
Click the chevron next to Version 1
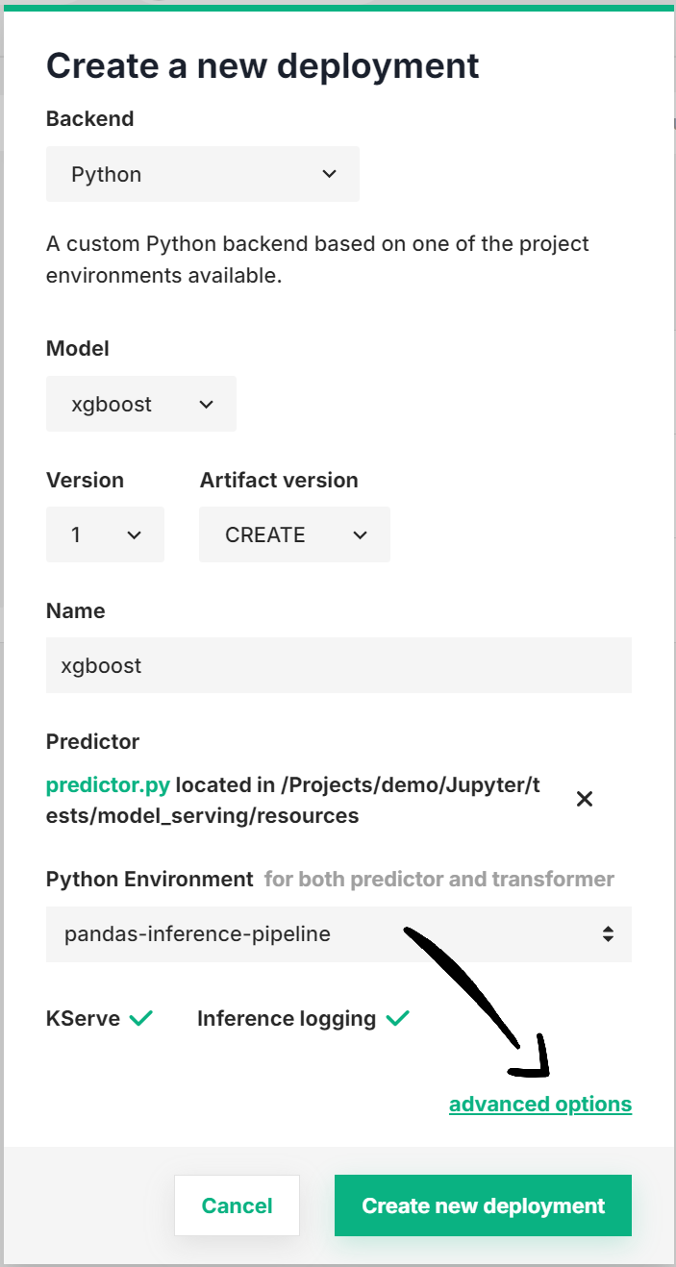tap(135, 535)
